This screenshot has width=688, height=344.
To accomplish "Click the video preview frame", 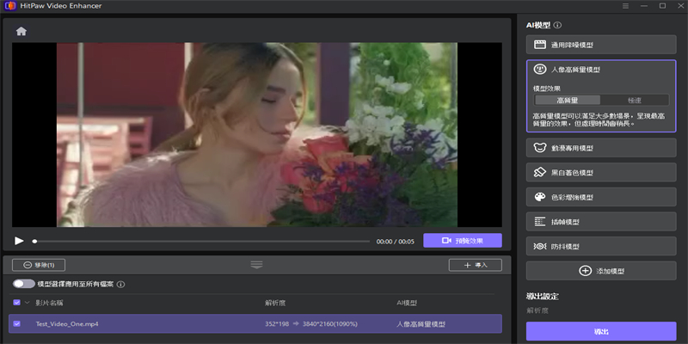I will point(256,135).
